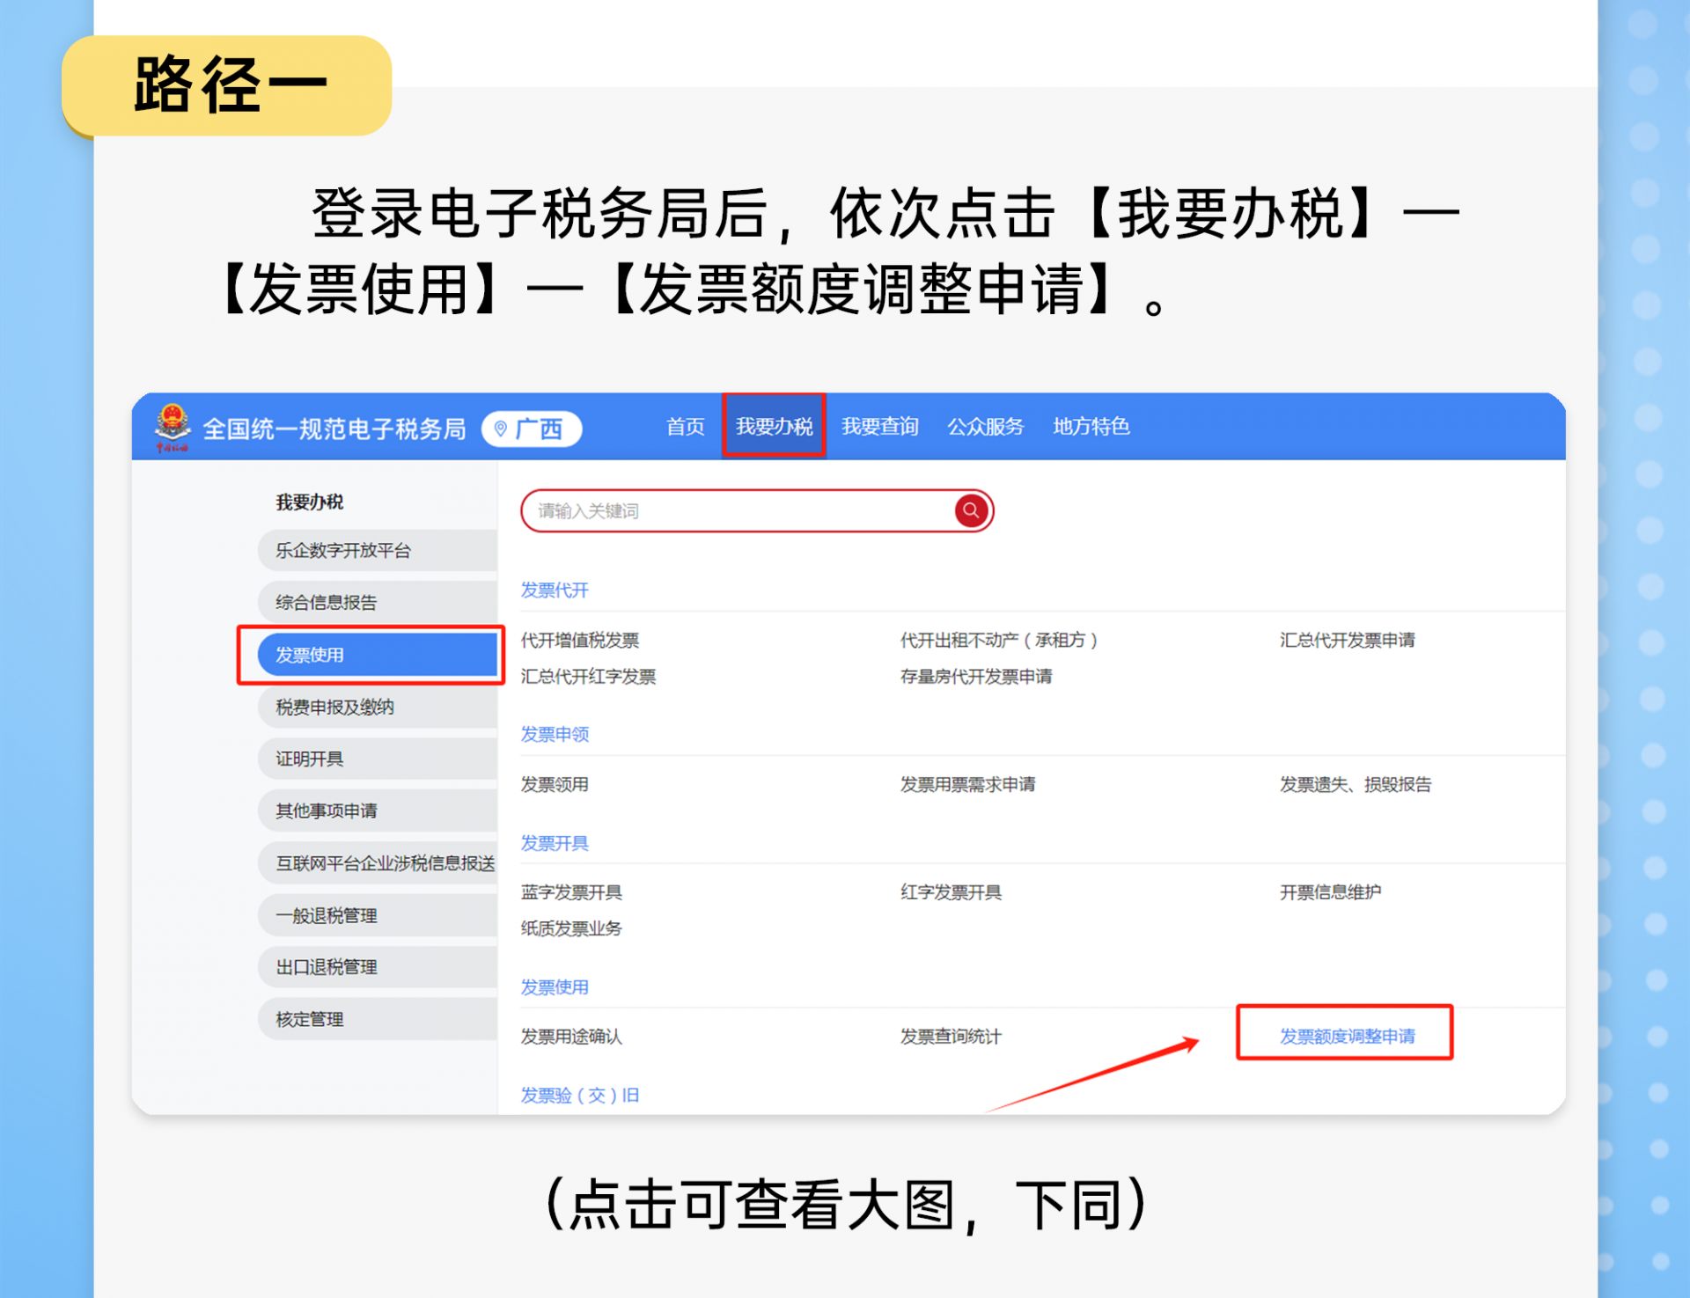The image size is (1690, 1298).
Task: Go to the 公众服务 menu
Action: [985, 426]
